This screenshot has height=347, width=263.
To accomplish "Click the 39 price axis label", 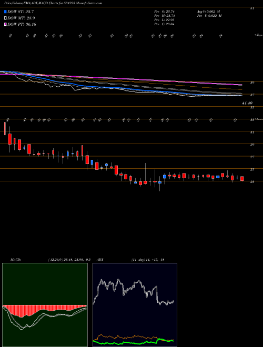I will click(x=252, y=83).
